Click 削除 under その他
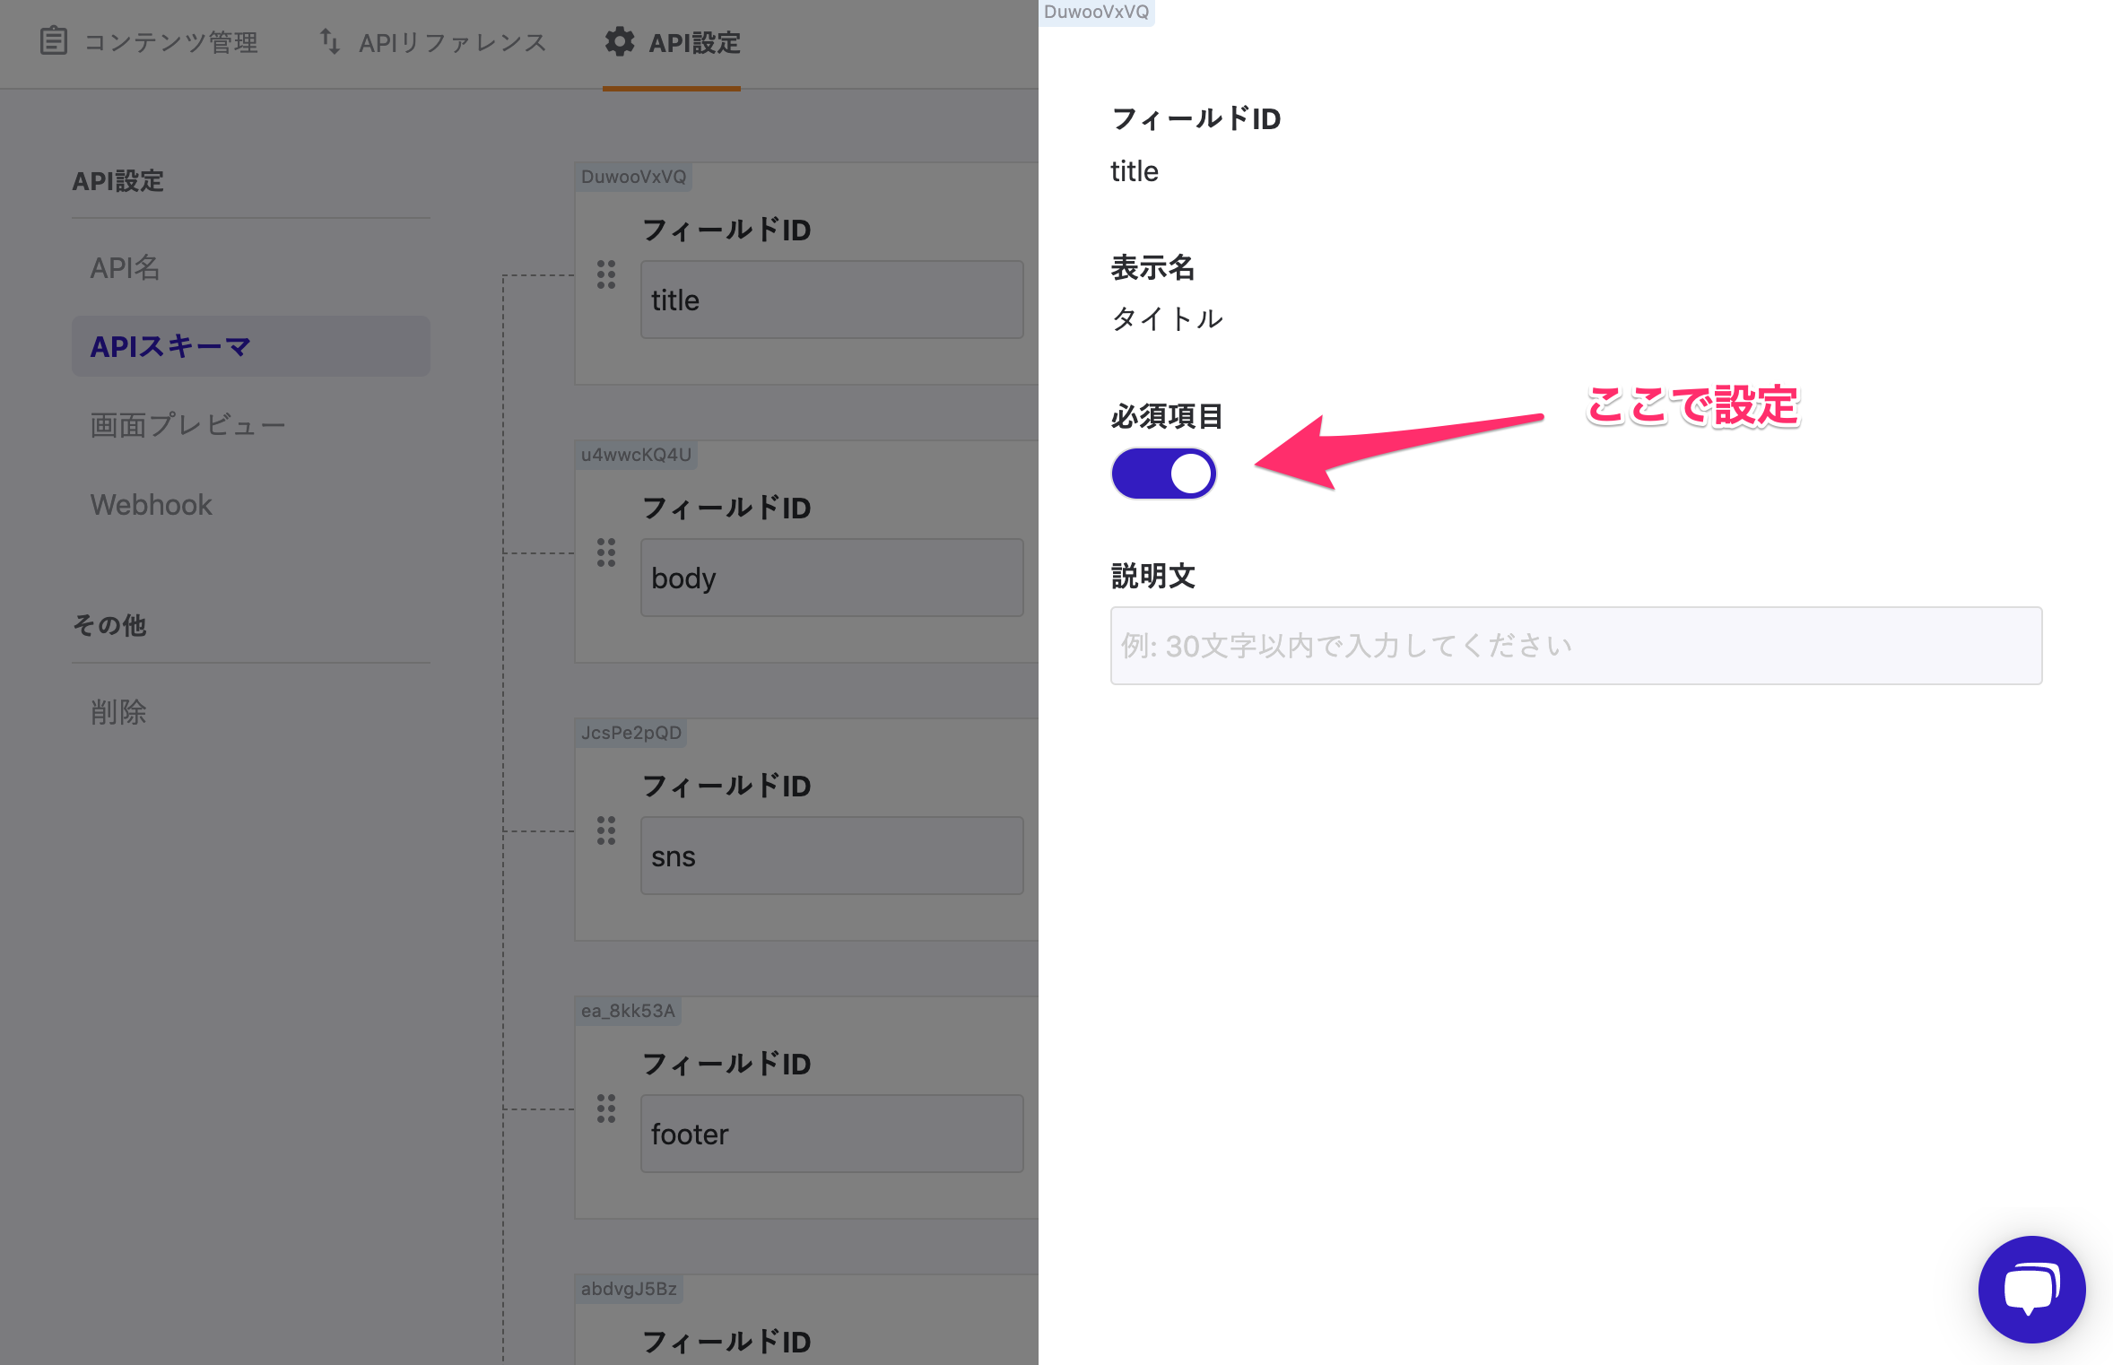 coord(118,711)
